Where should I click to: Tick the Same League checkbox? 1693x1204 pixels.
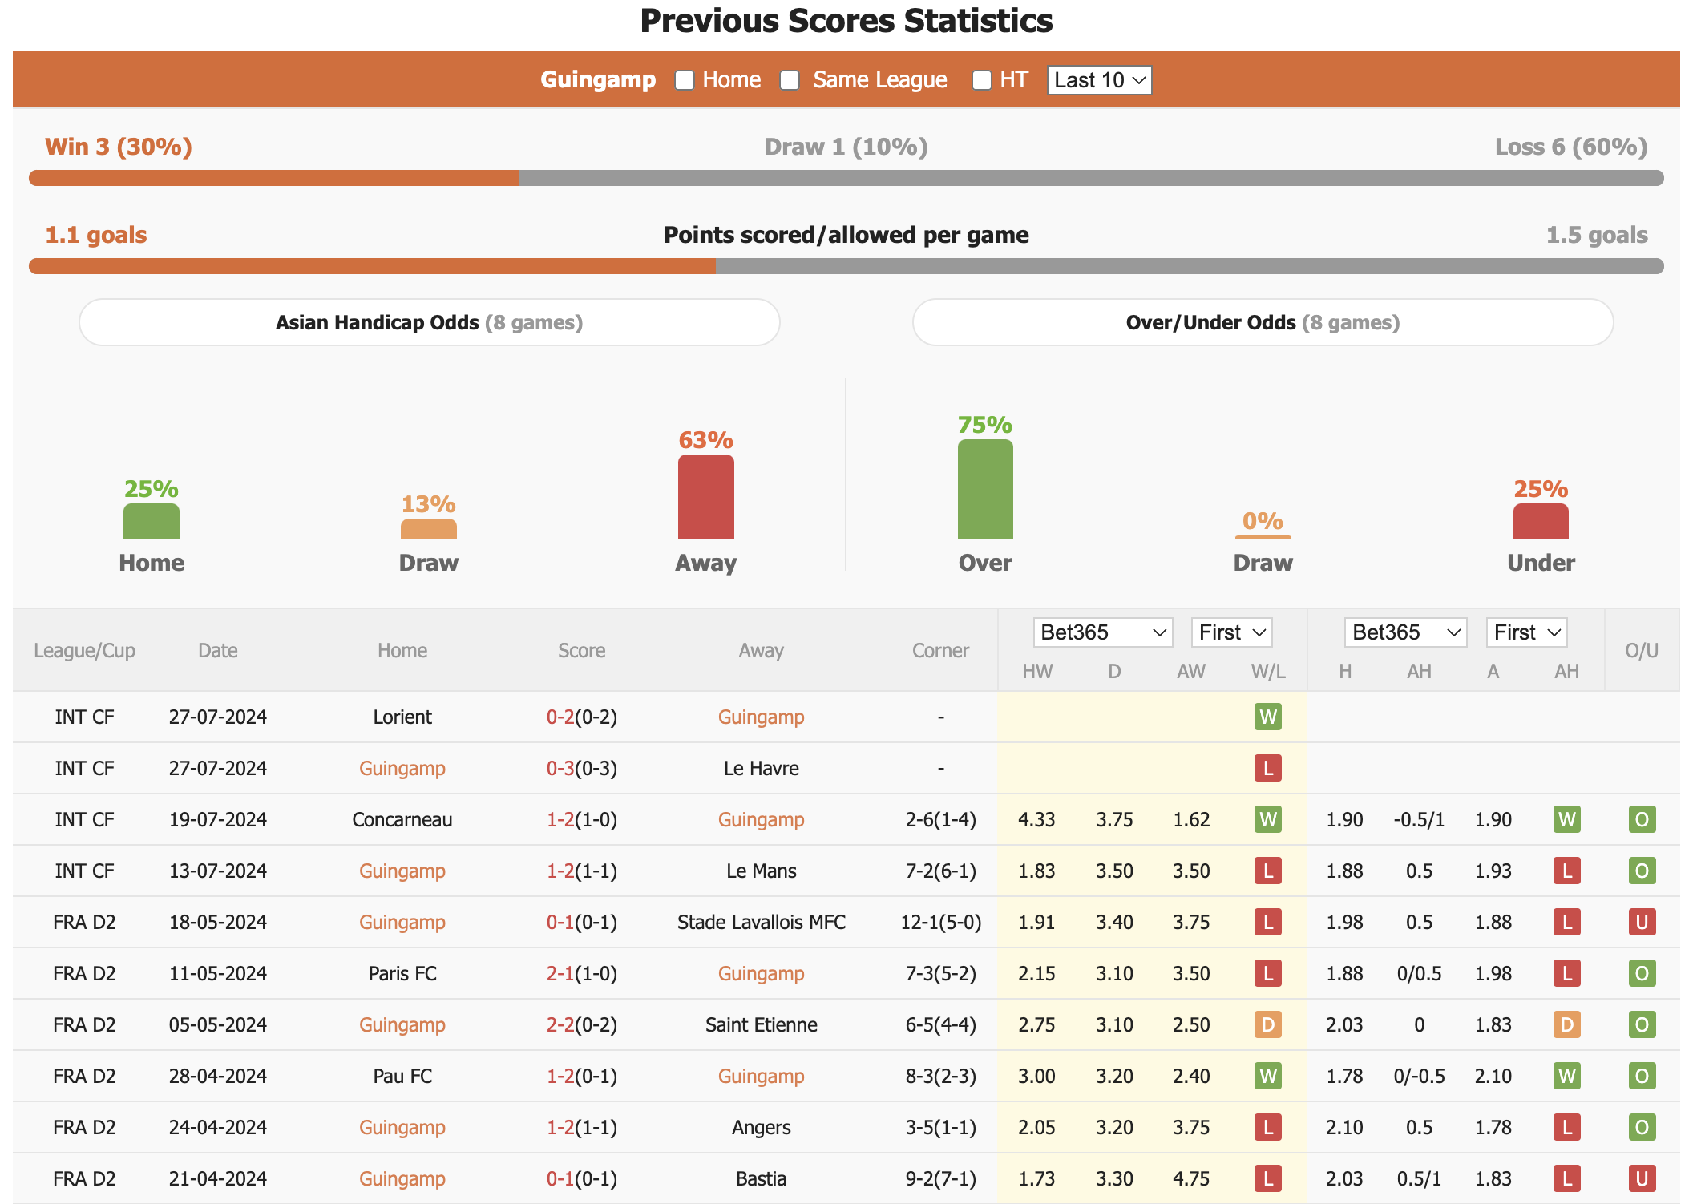tap(790, 80)
